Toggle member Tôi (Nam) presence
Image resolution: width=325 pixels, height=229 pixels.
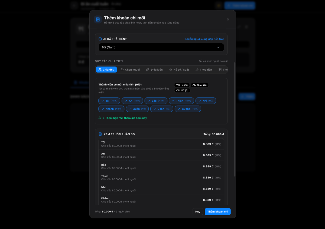point(109,101)
